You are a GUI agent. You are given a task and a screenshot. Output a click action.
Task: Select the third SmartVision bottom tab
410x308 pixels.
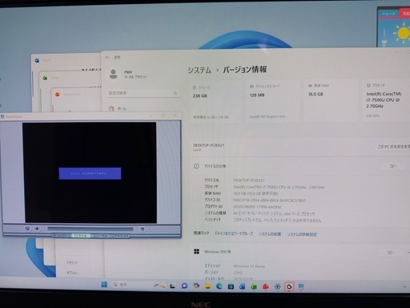[100, 236]
